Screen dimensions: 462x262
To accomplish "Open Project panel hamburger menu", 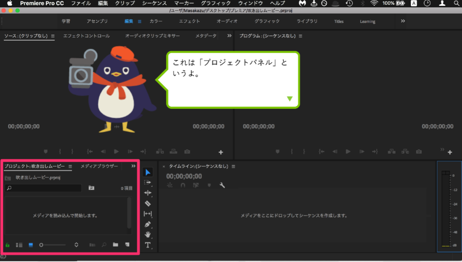I will click(x=70, y=166).
